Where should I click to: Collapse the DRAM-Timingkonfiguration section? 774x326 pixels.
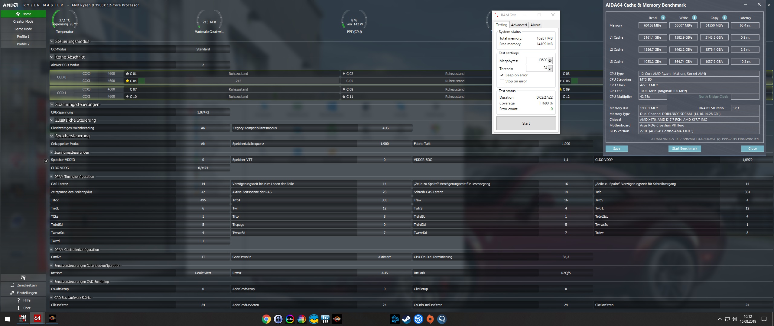coord(51,177)
